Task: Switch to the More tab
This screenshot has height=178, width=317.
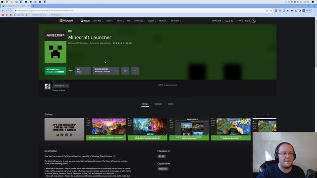Action: pyautogui.click(x=170, y=104)
